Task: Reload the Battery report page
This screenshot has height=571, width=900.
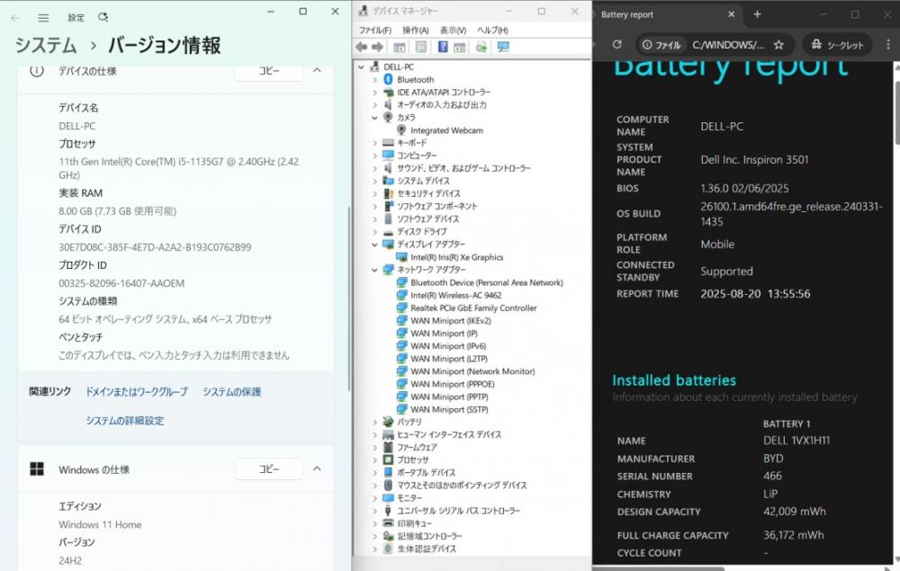Action: point(617,44)
